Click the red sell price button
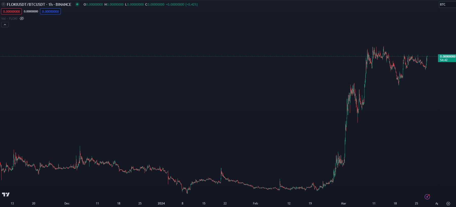The image size is (456, 207). pos(11,11)
